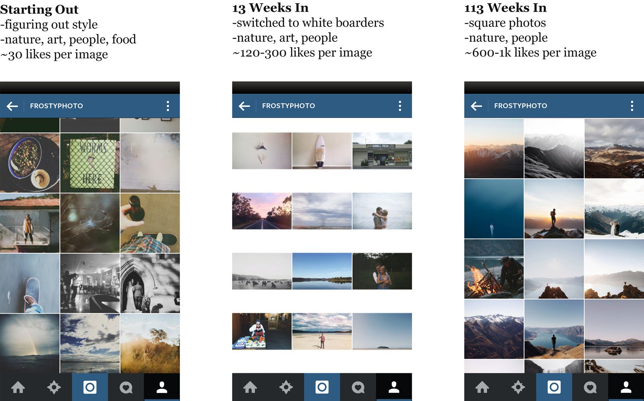The width and height of the screenshot is (644, 401).
Task: Select profile tab in right phone
Action: (626, 387)
